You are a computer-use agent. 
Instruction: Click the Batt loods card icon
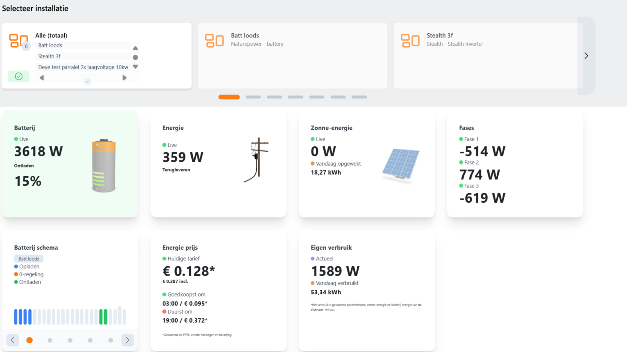pyautogui.click(x=214, y=41)
